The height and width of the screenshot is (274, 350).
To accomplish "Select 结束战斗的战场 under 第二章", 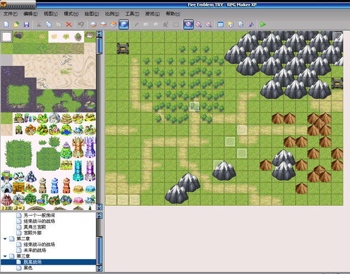I will pyautogui.click(x=39, y=245).
